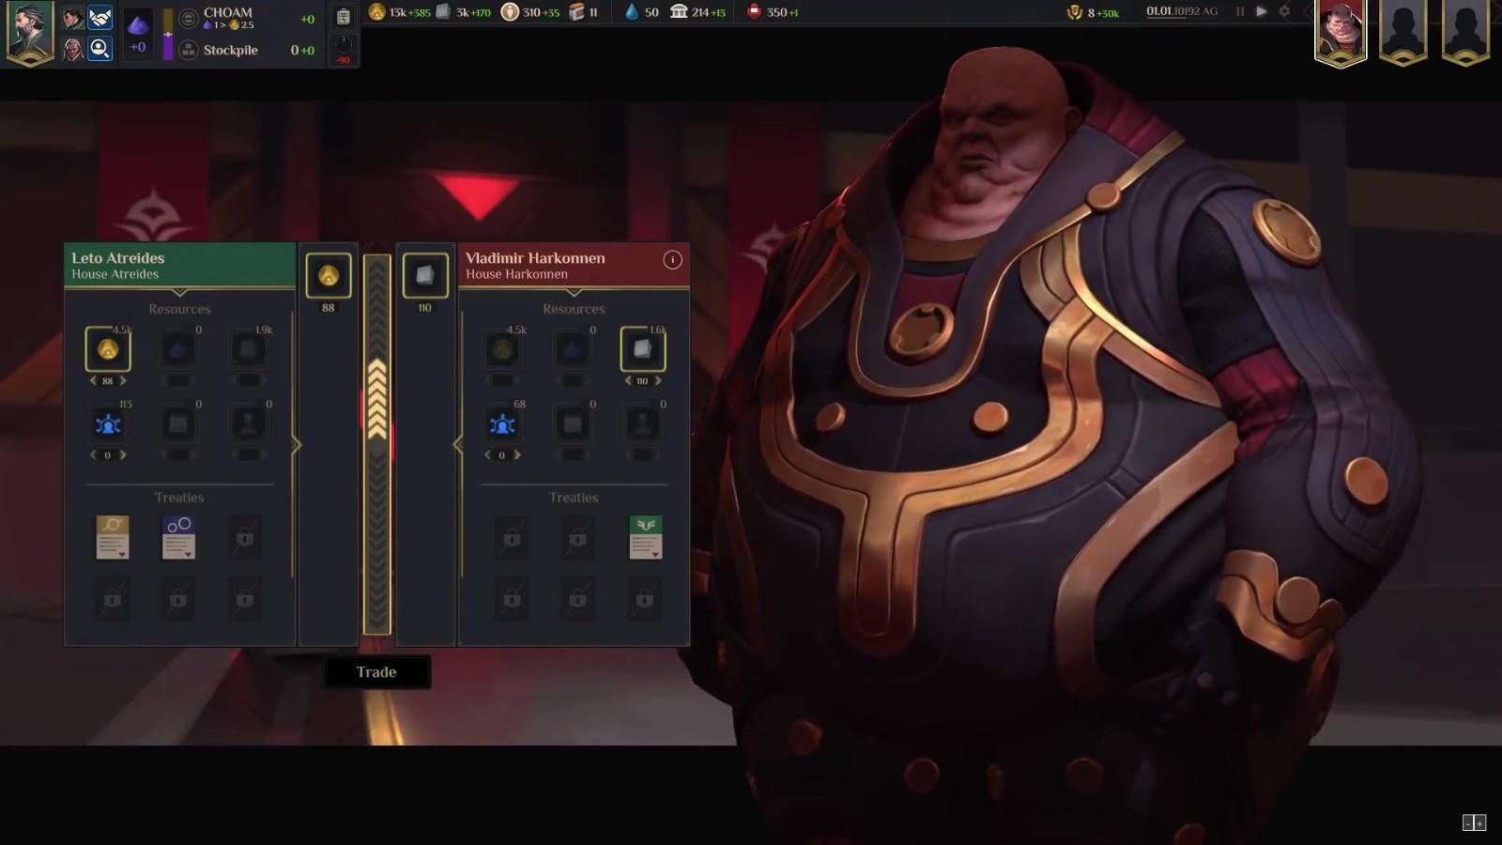Select Harkonnen's plascrete resource icon

pyautogui.click(x=643, y=349)
